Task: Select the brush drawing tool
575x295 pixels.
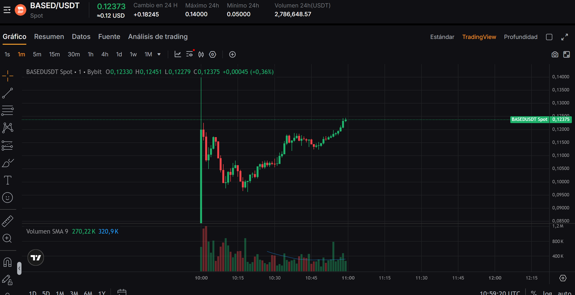Action: pos(8,163)
